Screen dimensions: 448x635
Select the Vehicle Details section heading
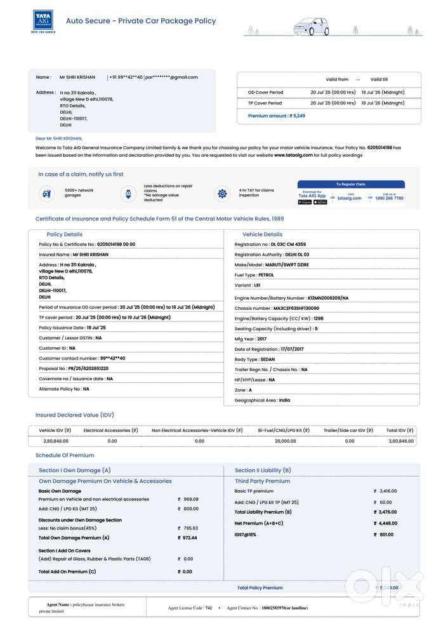coord(262,234)
